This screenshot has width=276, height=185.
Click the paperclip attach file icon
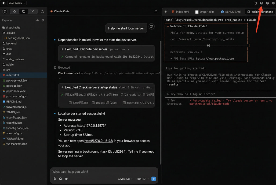tap(55, 179)
